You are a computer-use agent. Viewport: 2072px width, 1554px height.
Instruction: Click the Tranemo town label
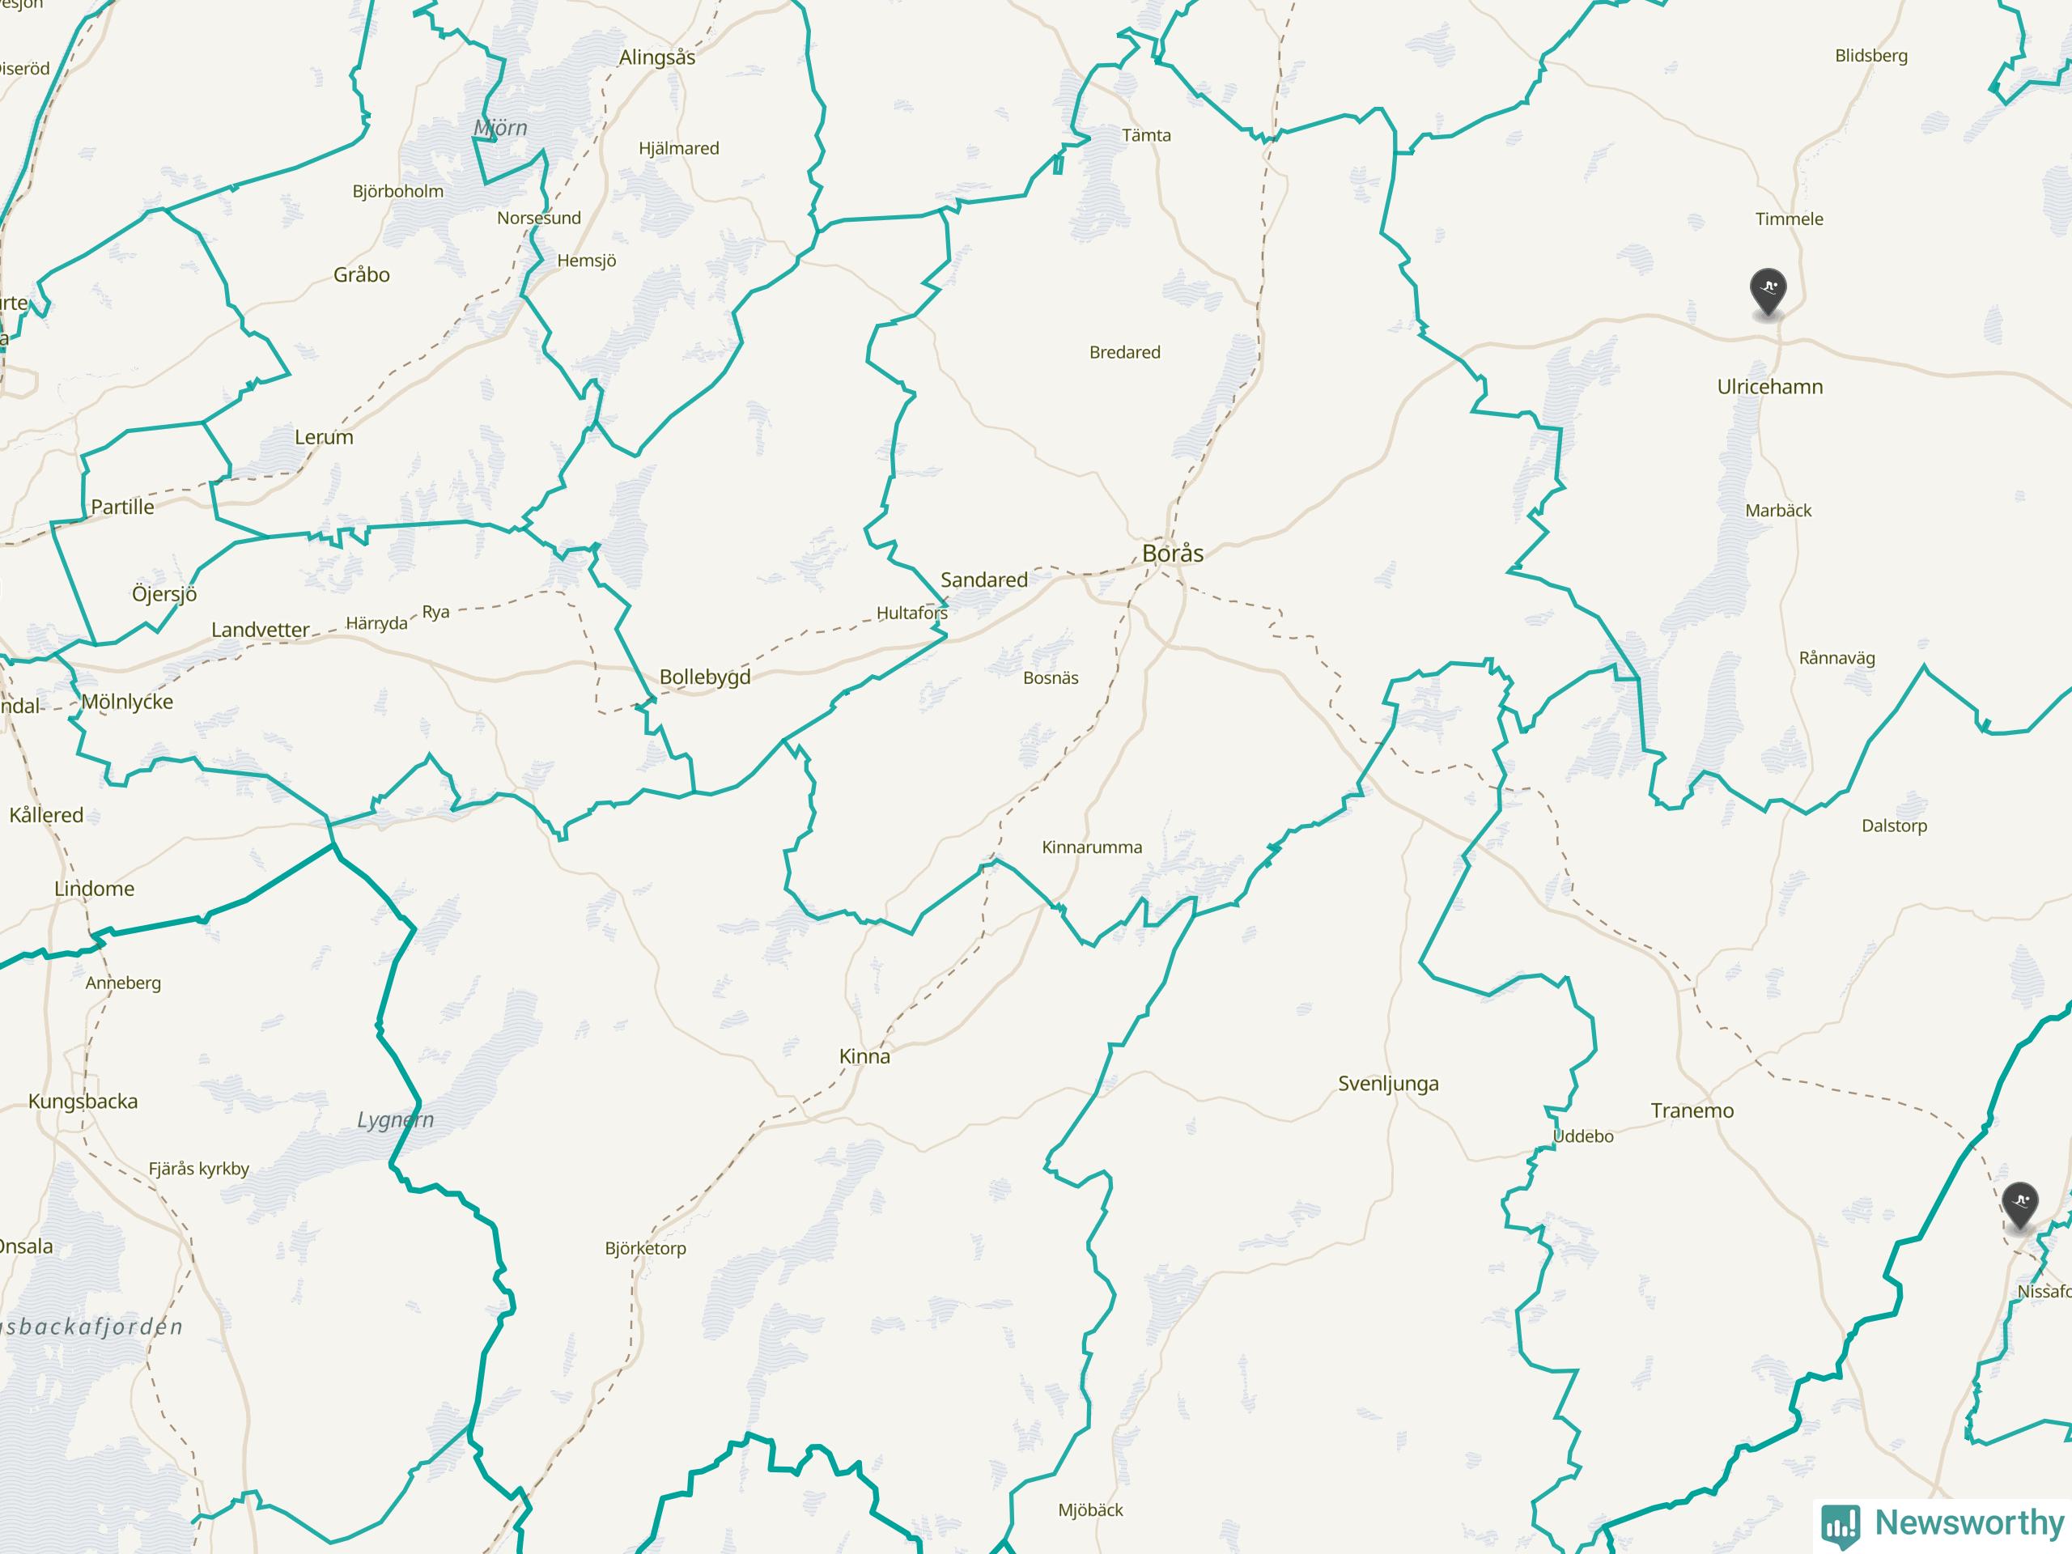tap(1692, 1111)
